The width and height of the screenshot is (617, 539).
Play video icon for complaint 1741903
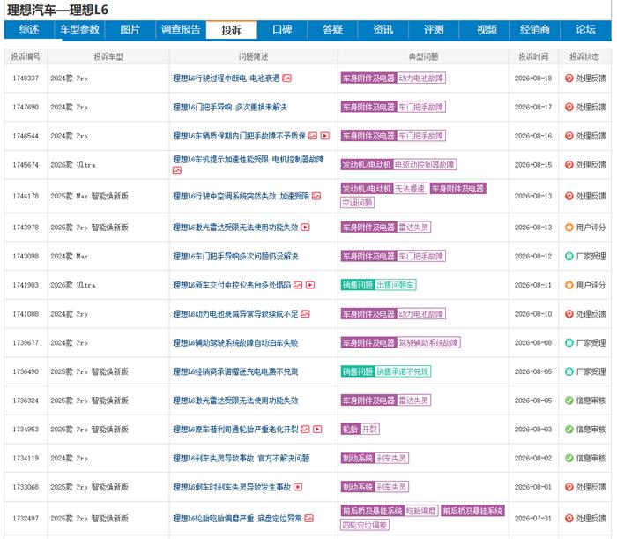(x=310, y=285)
